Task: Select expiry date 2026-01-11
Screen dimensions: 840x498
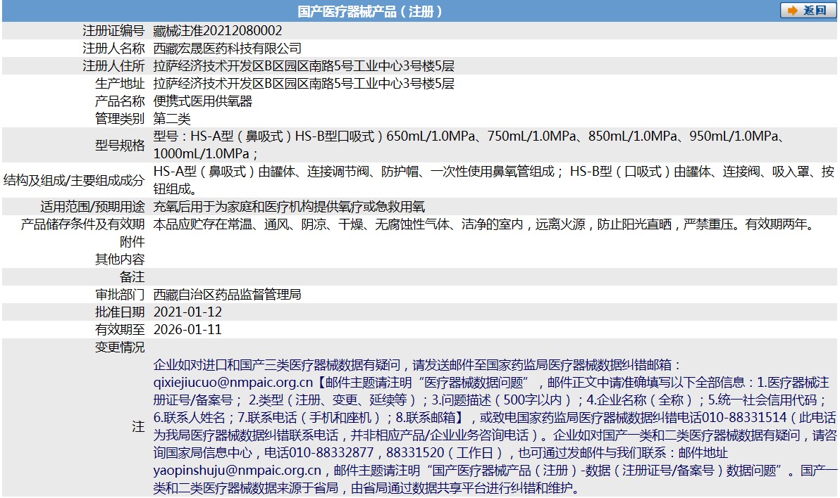Action: click(x=187, y=330)
